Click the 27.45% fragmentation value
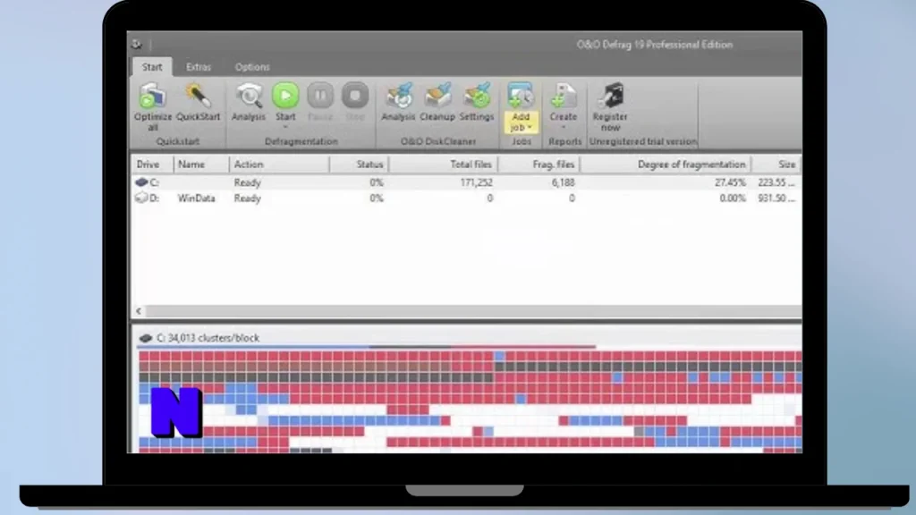916x515 pixels. point(730,182)
